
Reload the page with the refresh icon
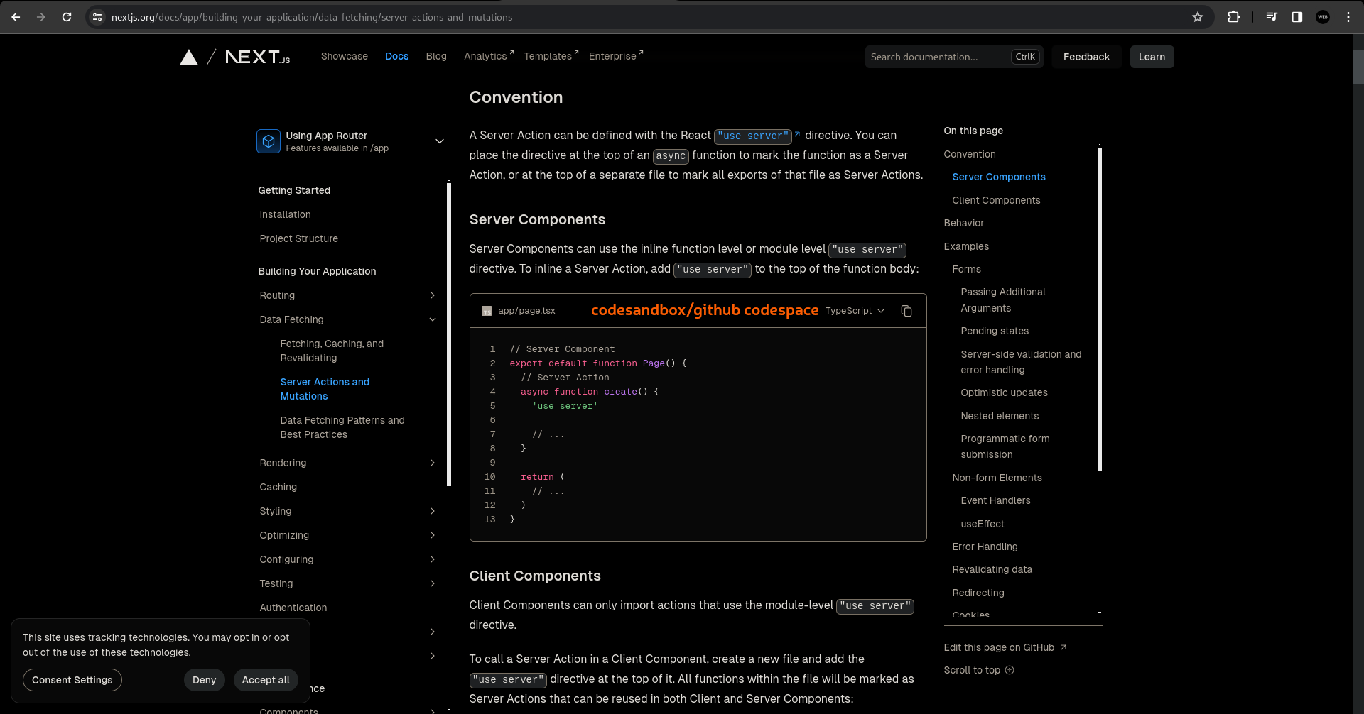click(67, 17)
